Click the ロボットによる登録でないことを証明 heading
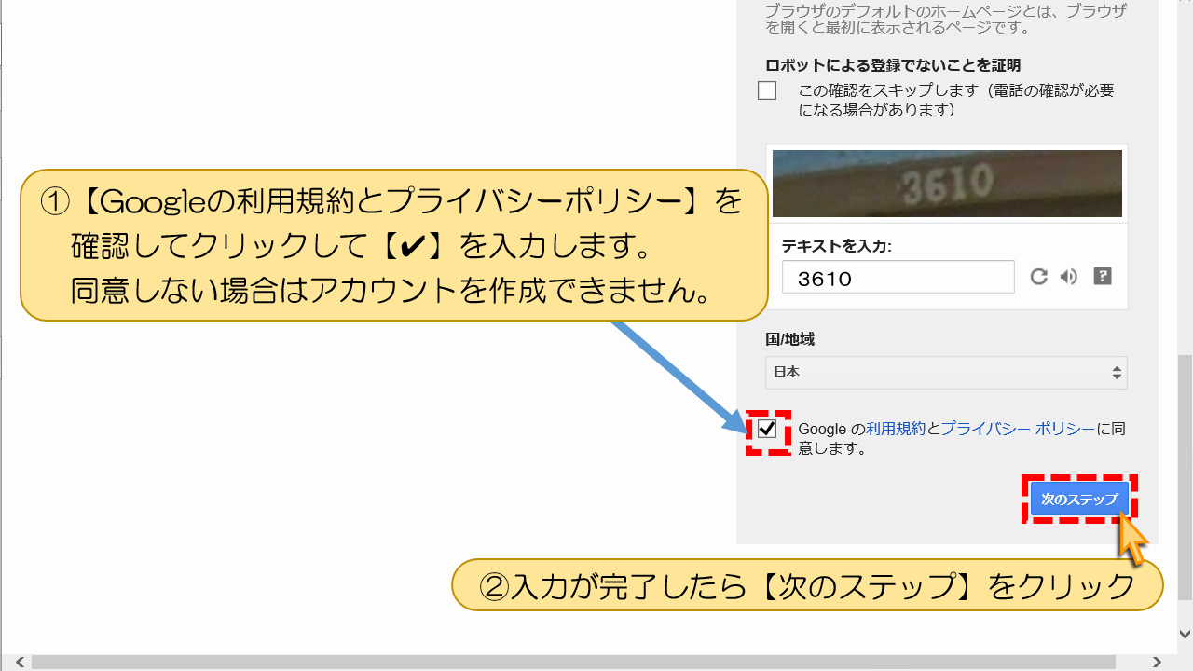Screen dimensions: 1193x671 [x=893, y=65]
